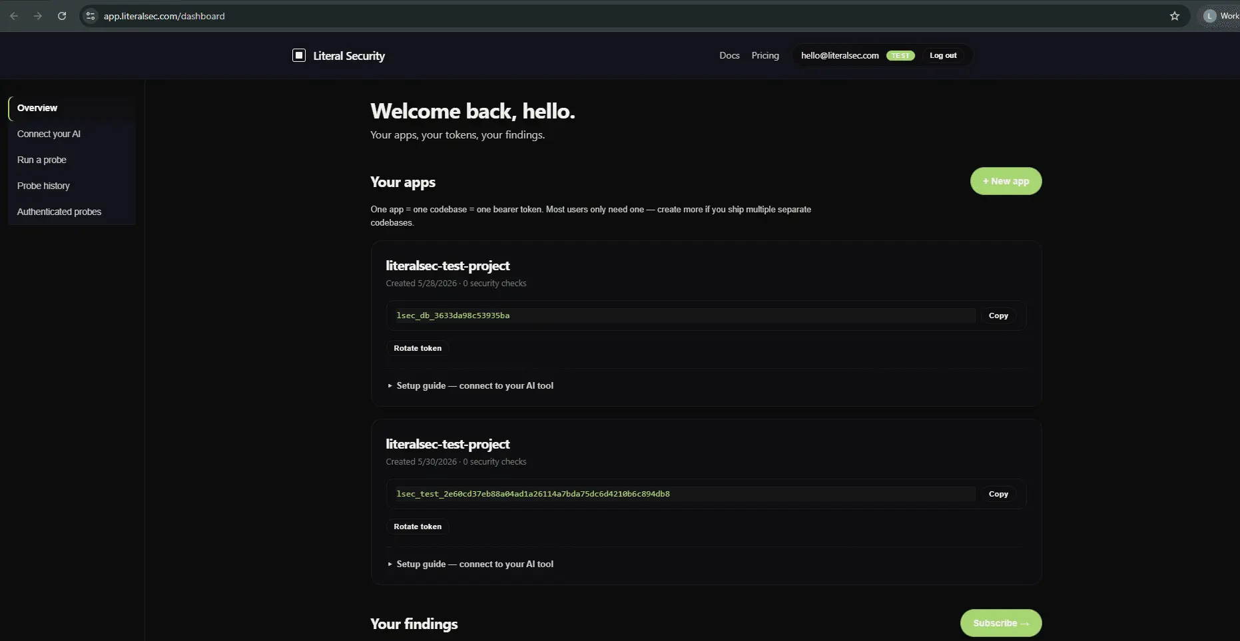
Task: Click the Log out button
Action: 943,55
